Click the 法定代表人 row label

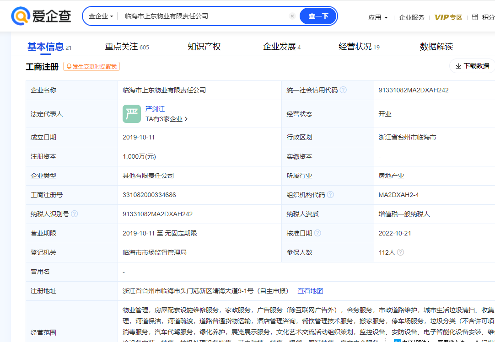tap(46, 114)
